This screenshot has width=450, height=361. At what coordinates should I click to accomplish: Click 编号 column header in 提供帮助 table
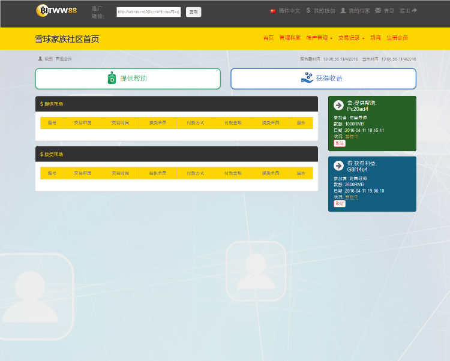pos(52,123)
